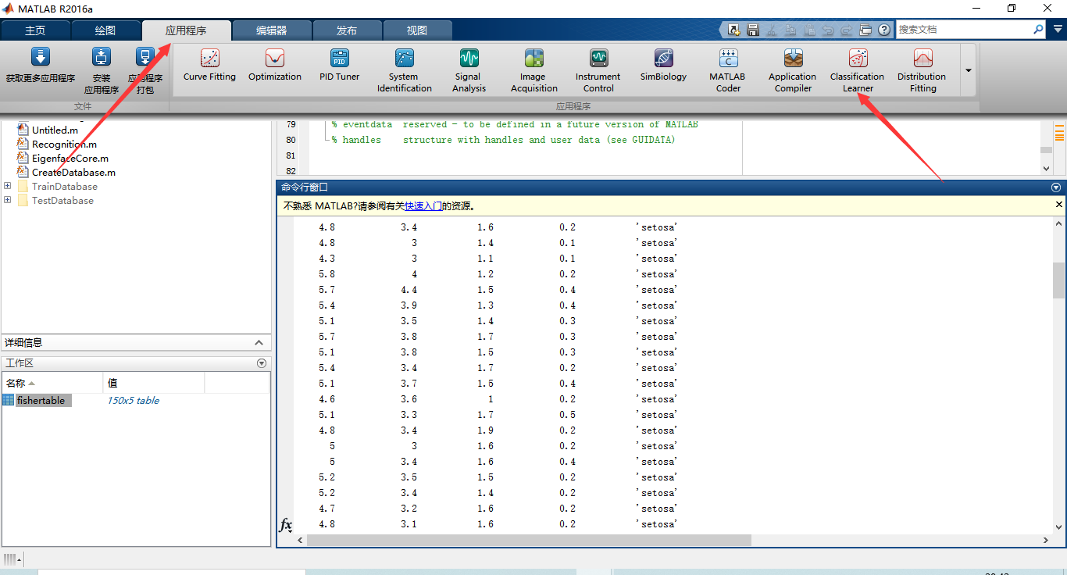The image size is (1067, 575).
Task: Expand the TrainDatabase folder
Action: click(8, 186)
